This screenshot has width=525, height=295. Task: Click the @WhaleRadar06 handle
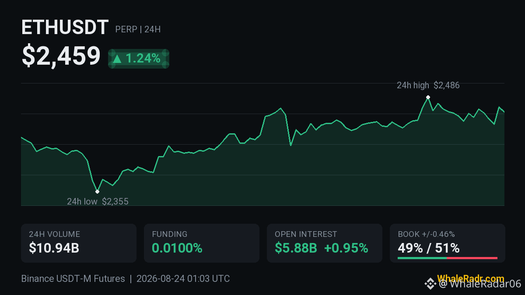click(x=480, y=284)
